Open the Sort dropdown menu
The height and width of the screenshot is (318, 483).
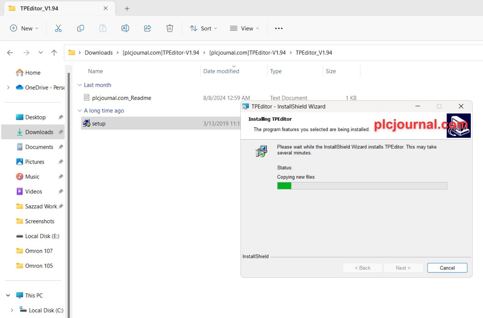click(x=203, y=28)
